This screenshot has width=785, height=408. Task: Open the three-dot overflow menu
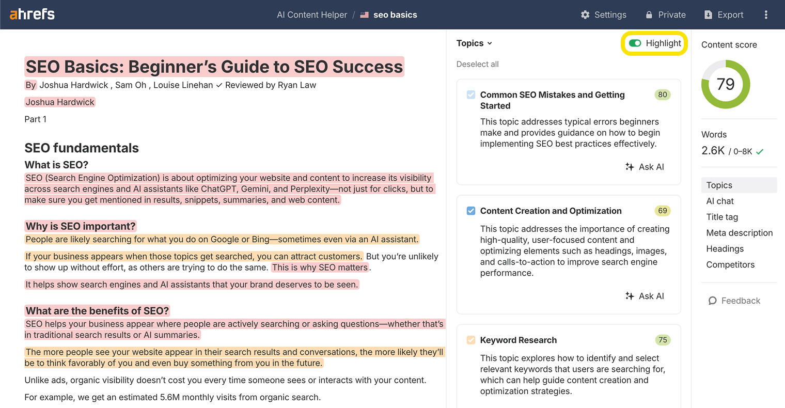tap(766, 14)
